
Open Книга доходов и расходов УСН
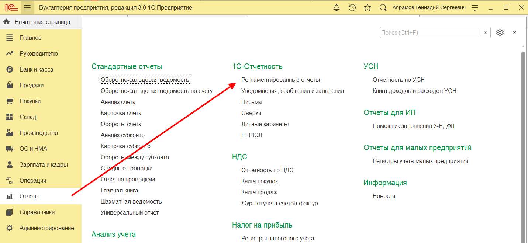tap(415, 91)
